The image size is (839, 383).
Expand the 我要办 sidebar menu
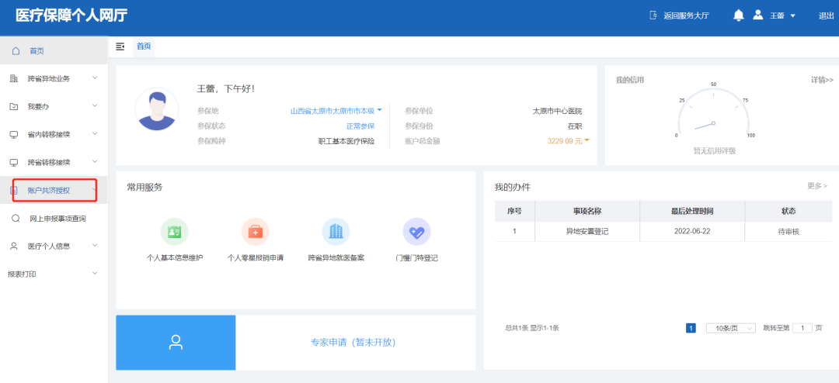(53, 106)
